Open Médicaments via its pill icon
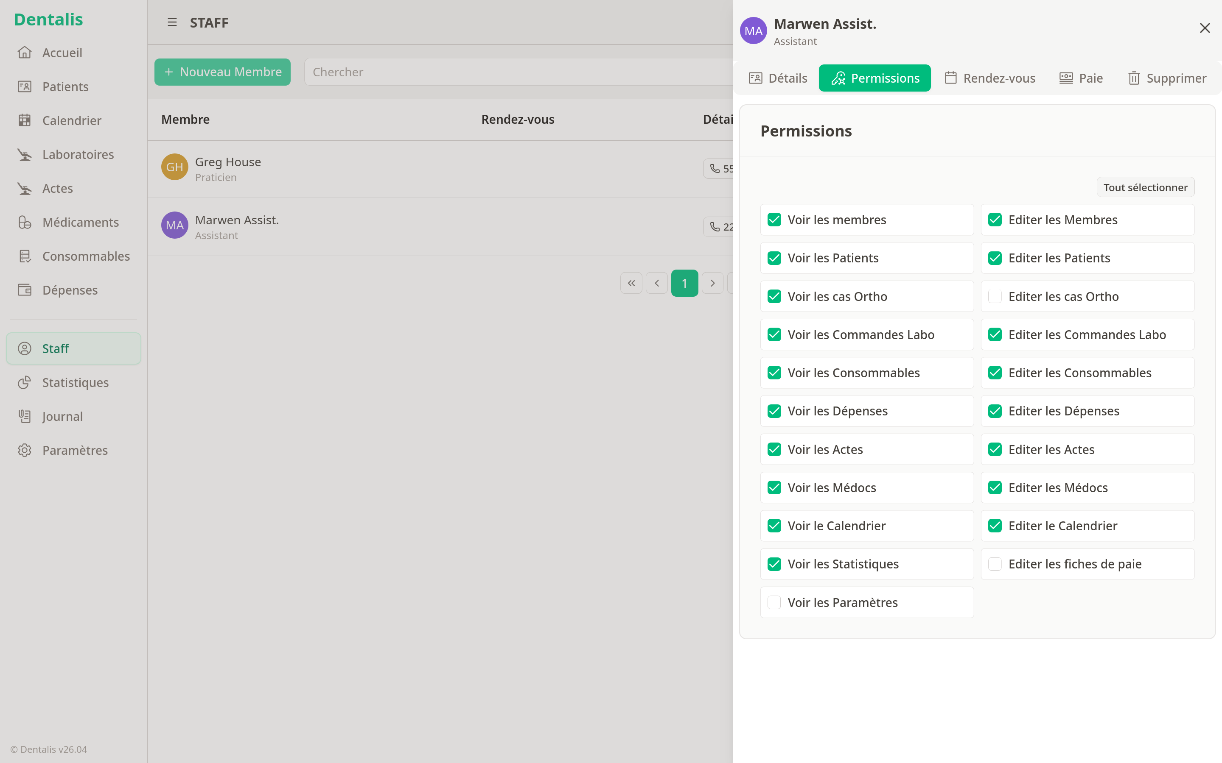The height and width of the screenshot is (763, 1222). click(x=24, y=222)
